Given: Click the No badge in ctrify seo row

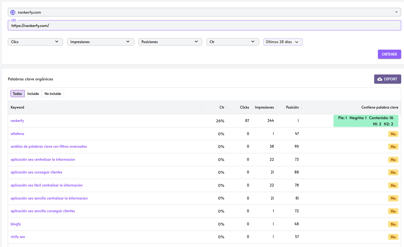Looking at the screenshot, I should [393, 237].
